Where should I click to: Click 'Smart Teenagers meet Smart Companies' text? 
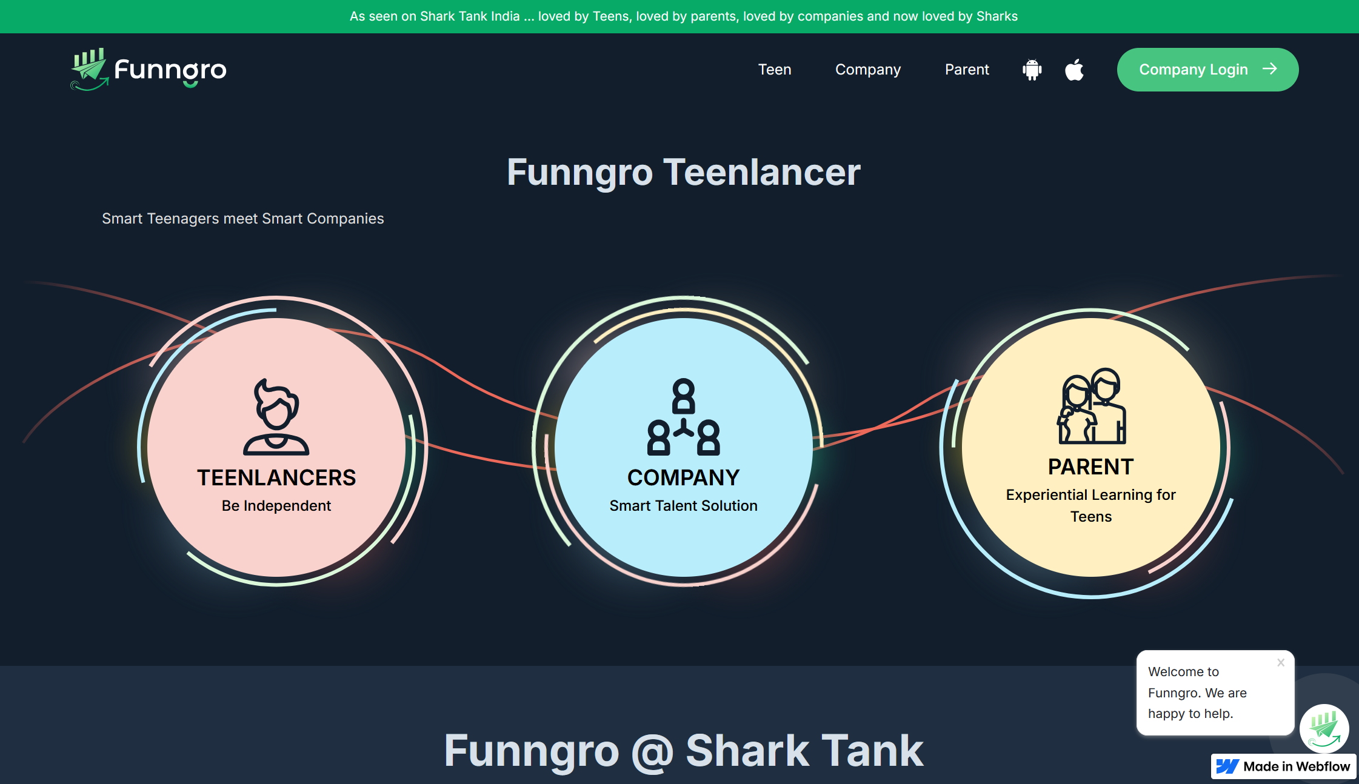(242, 219)
